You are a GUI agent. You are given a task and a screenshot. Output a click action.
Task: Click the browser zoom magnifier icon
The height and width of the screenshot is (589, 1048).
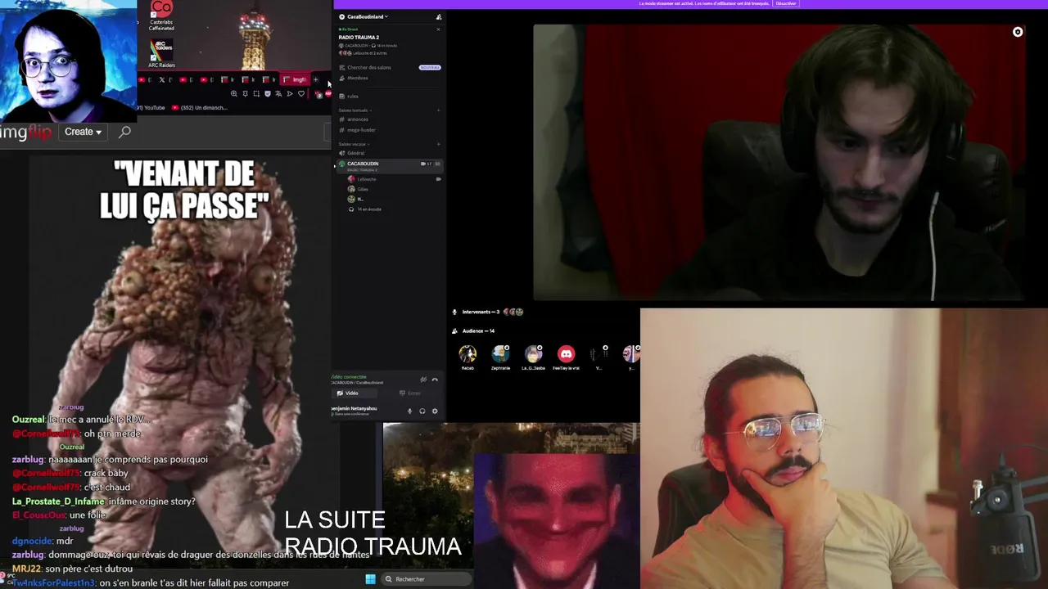pyautogui.click(x=233, y=94)
